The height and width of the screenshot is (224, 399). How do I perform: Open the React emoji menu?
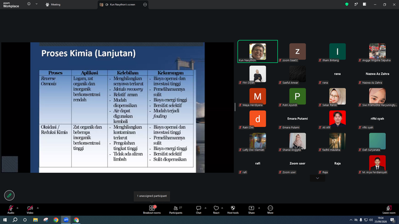pos(216,210)
